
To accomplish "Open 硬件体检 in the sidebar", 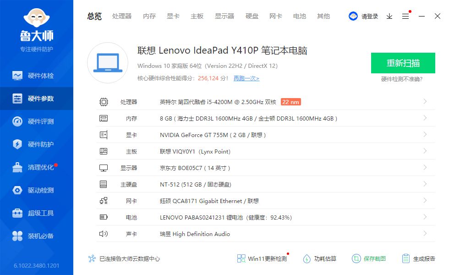I will pos(37,76).
